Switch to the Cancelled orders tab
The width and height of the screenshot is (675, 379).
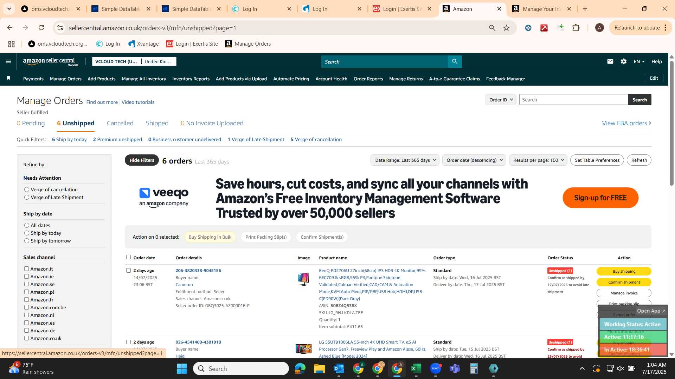[120, 123]
